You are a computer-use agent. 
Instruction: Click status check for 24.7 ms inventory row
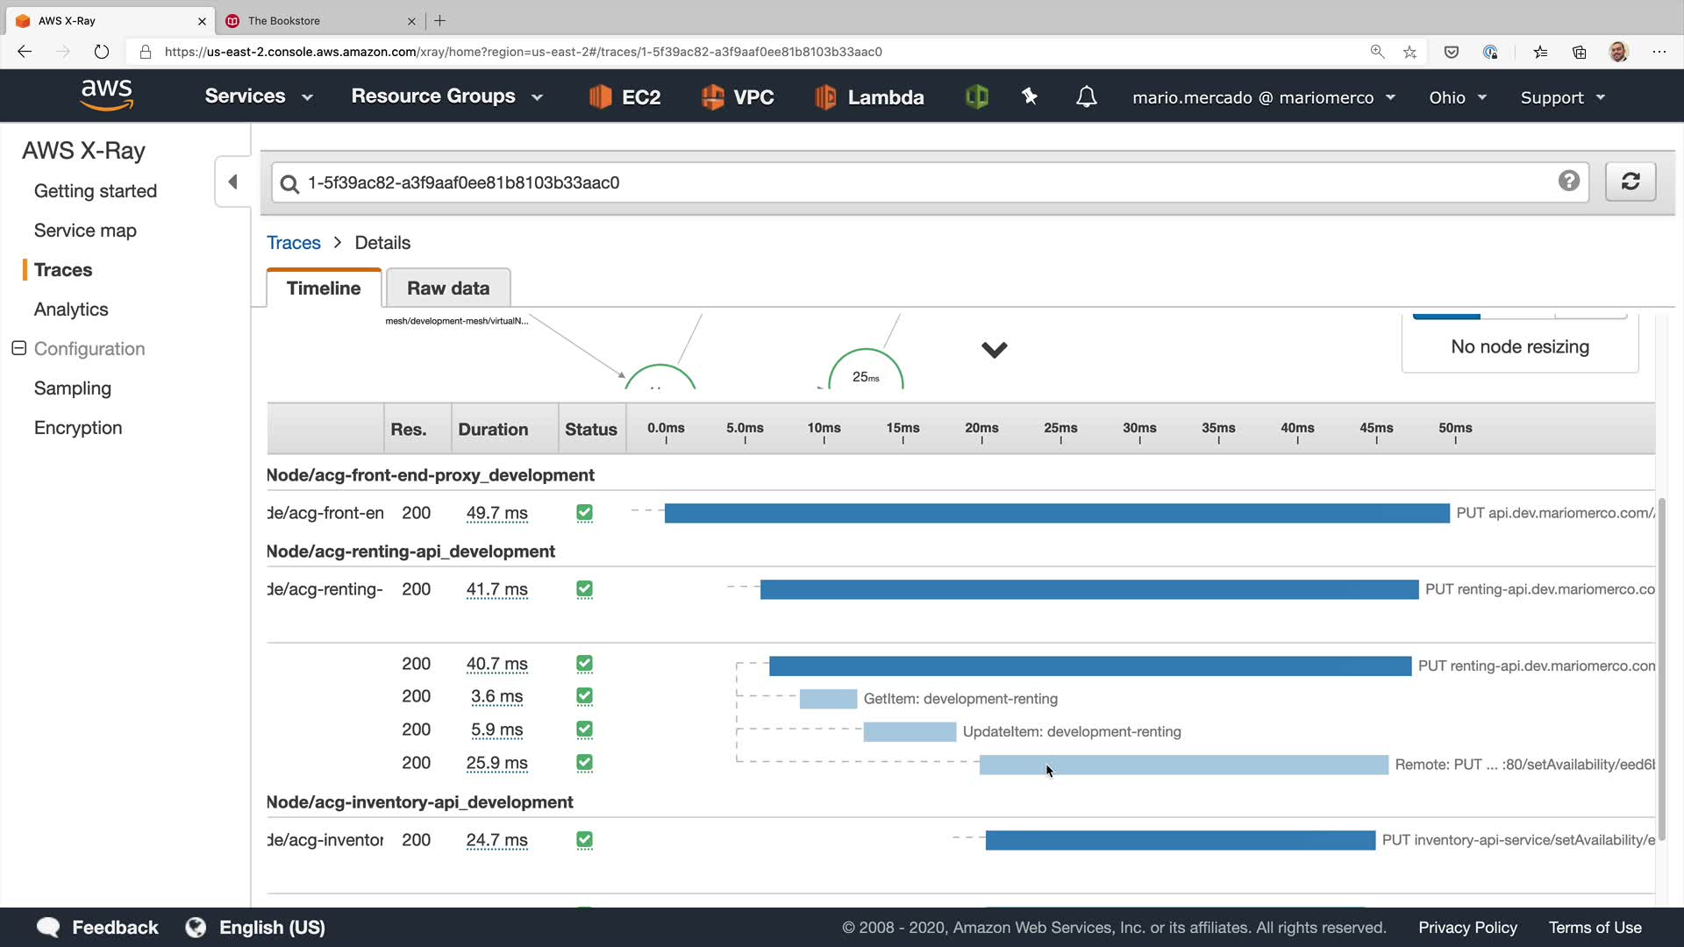point(584,840)
